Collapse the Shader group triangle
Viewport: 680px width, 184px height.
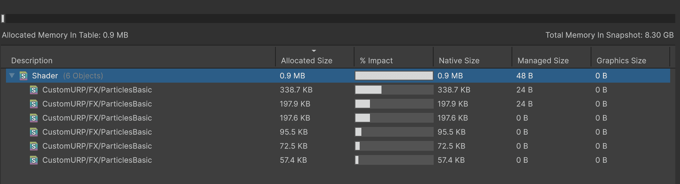[12, 75]
